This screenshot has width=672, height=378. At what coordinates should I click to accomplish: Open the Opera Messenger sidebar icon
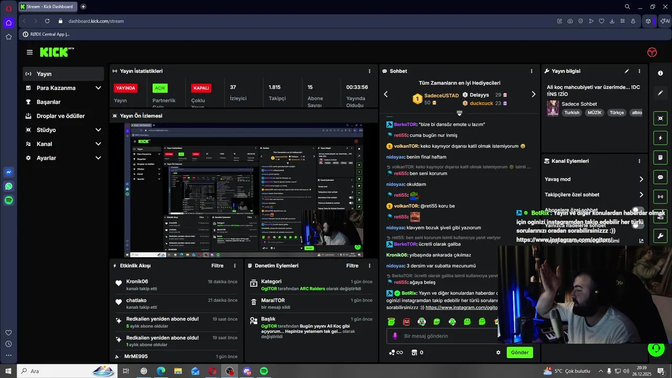coord(8,172)
